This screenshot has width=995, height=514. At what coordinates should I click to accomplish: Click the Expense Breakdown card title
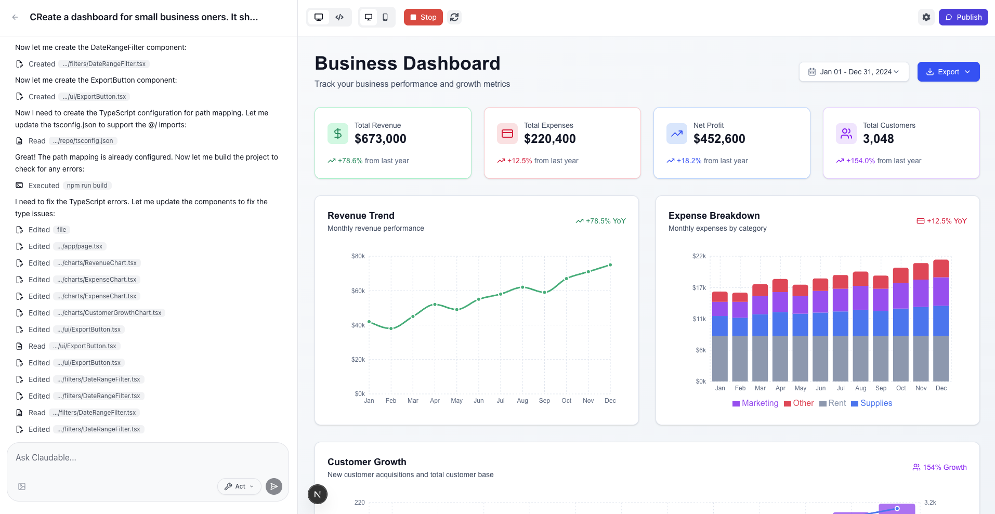click(714, 216)
